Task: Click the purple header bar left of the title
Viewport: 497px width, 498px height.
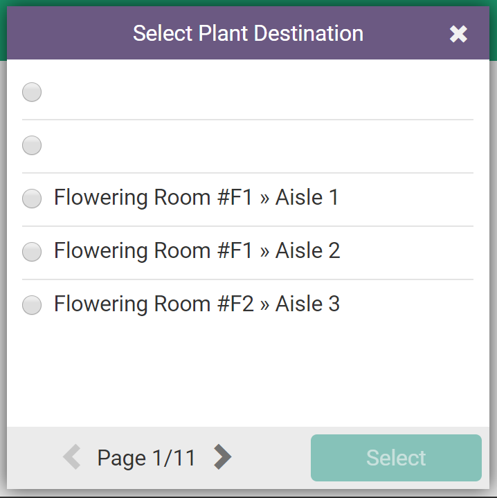Action: point(69,33)
